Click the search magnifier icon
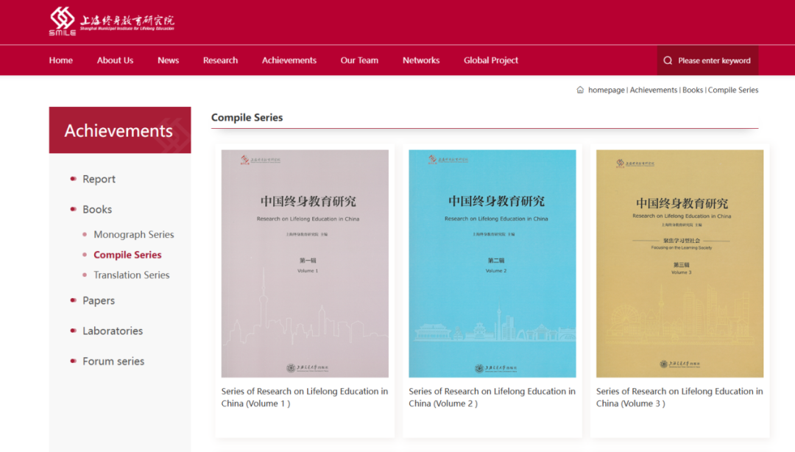 pyautogui.click(x=668, y=60)
